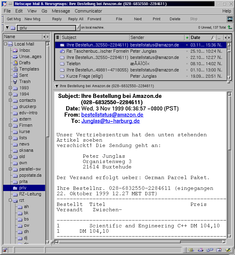The height and width of the screenshot is (255, 235).
Task: Sort messages by the Date column header
Action: pos(203,37)
